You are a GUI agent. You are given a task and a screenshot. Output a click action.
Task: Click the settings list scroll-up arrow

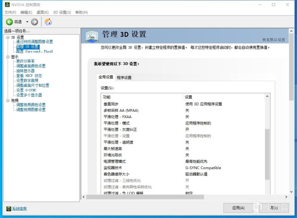click(x=267, y=96)
